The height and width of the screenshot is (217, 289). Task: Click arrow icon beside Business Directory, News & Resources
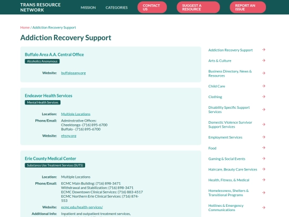click(264, 73)
